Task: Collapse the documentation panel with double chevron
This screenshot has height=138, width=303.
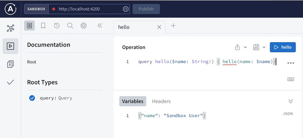Action: pos(100,25)
